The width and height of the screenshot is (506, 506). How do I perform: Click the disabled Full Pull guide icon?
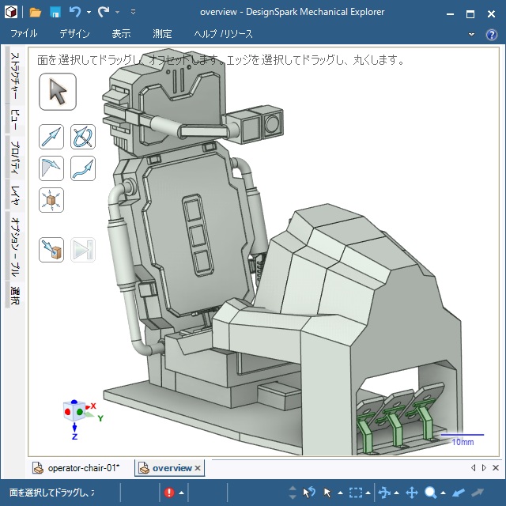pos(83,250)
